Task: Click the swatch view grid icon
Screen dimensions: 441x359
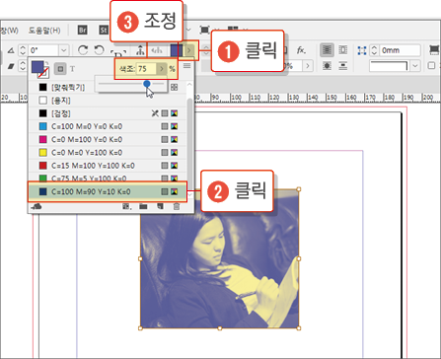Action: 175,87
